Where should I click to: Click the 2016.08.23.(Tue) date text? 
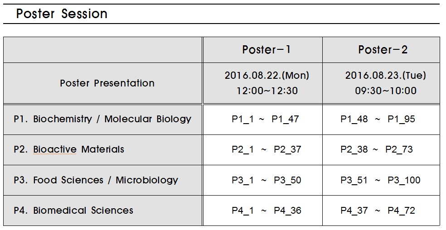(385, 76)
